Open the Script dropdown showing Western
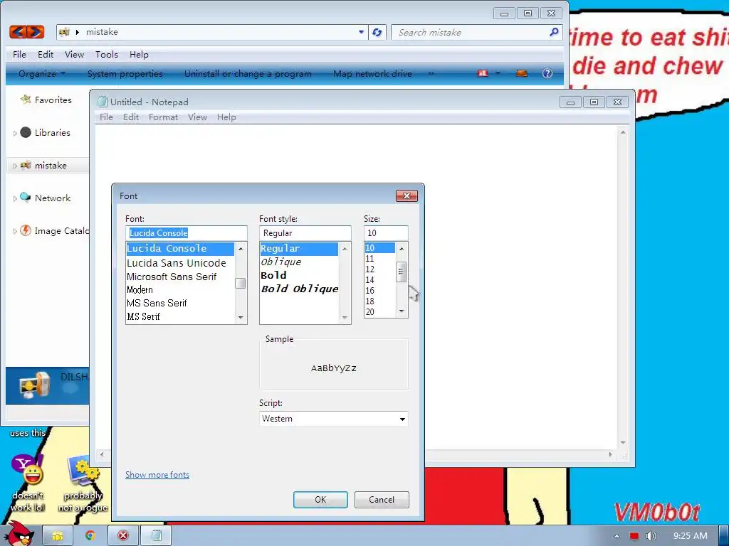The height and width of the screenshot is (546, 729). tap(333, 419)
